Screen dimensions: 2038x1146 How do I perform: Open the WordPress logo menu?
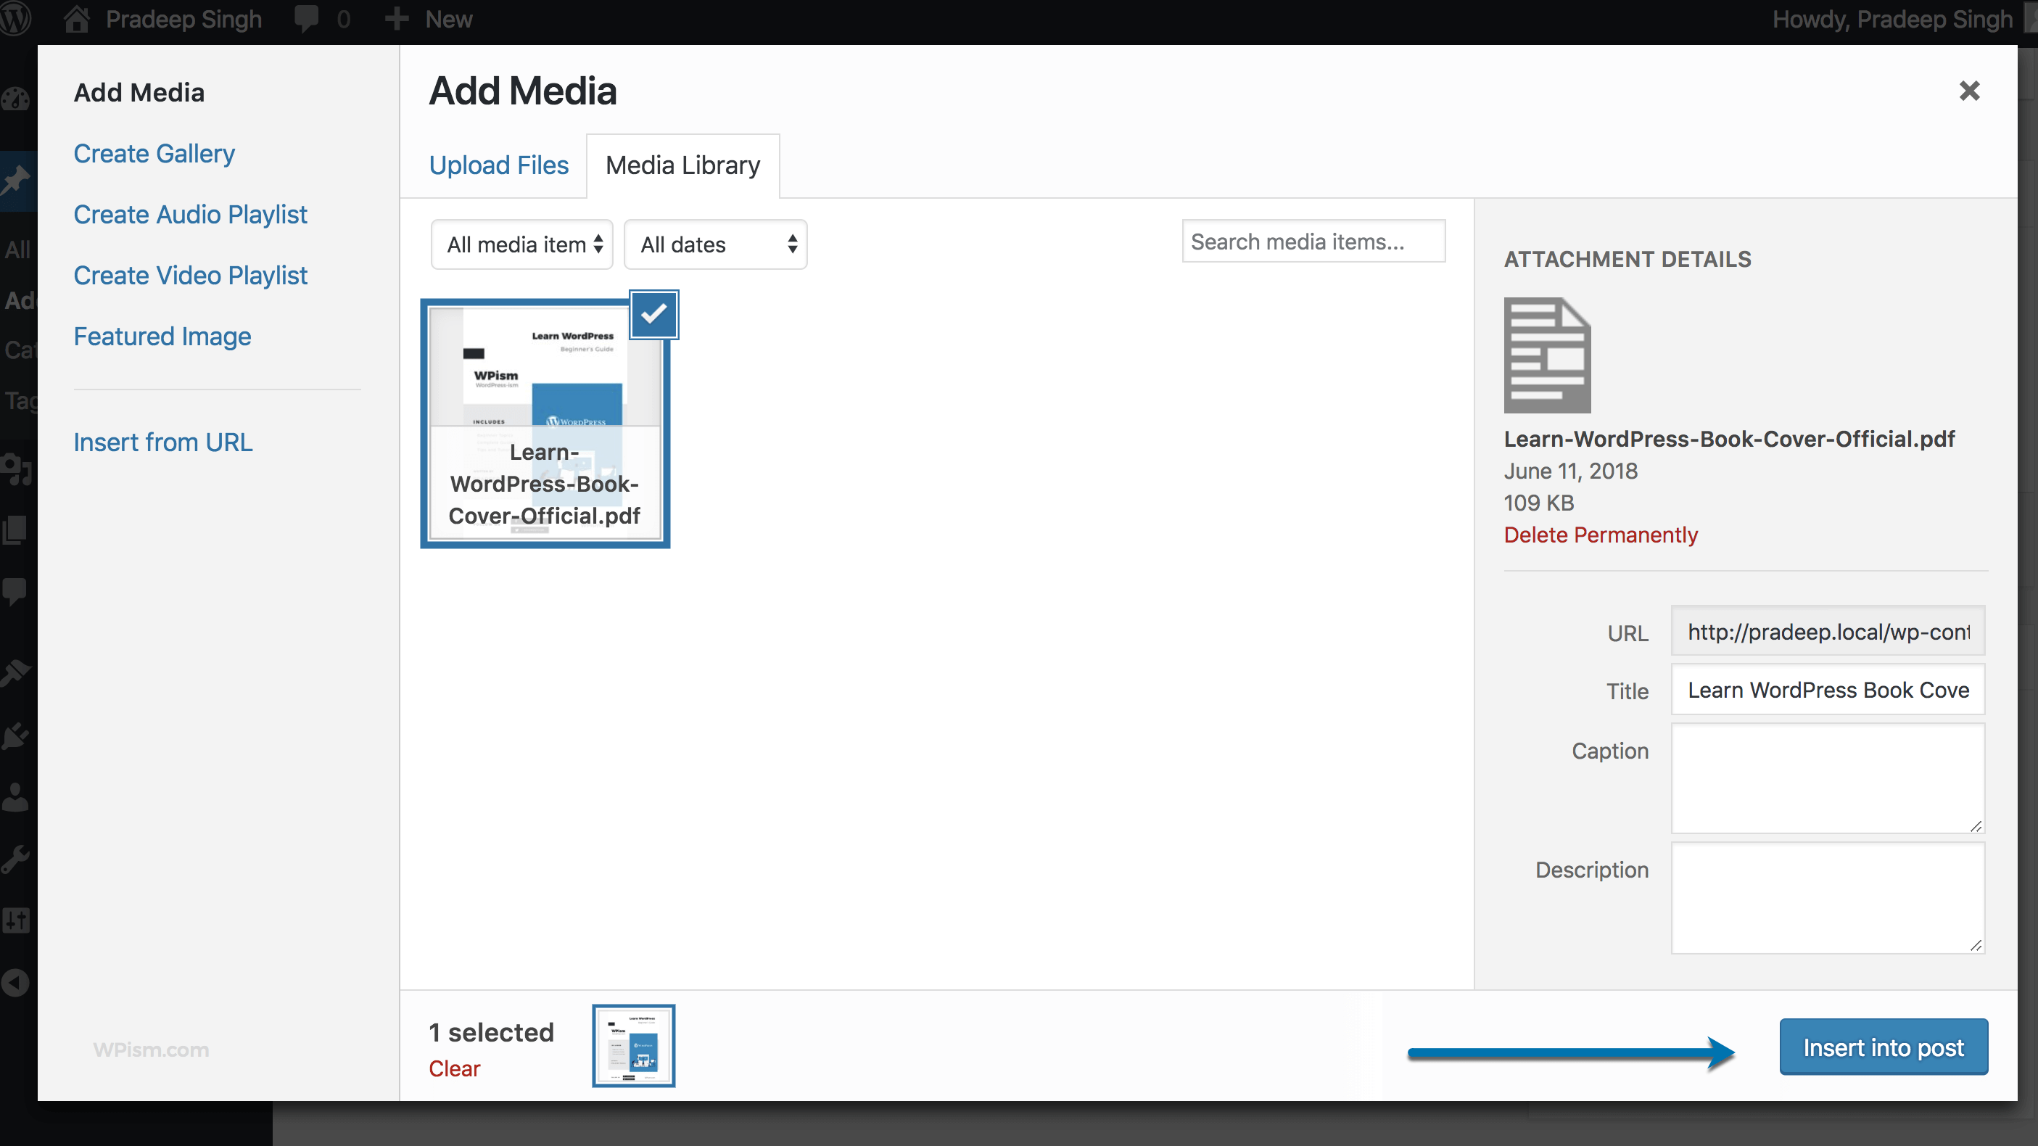[15, 19]
